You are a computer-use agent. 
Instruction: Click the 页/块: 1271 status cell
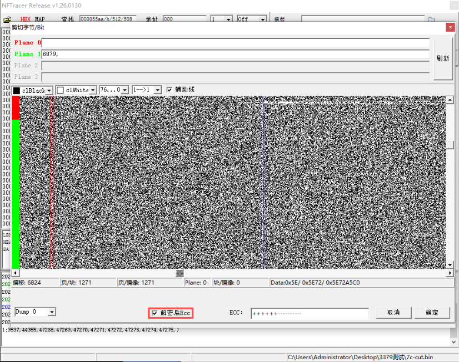pyautogui.click(x=88, y=283)
